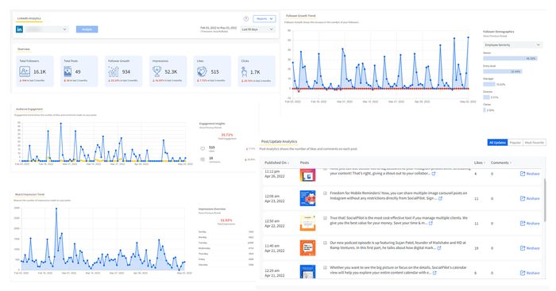Click the post table vertical scrollbar

[545, 200]
